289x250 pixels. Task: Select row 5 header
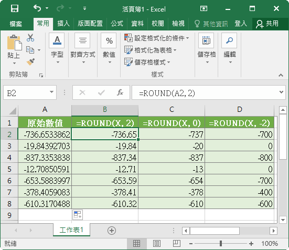[9, 169]
